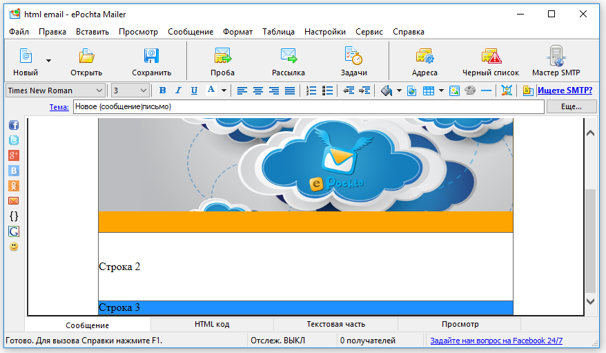Expand the insert table dropdown arrow
The height and width of the screenshot is (353, 606).
[441, 91]
